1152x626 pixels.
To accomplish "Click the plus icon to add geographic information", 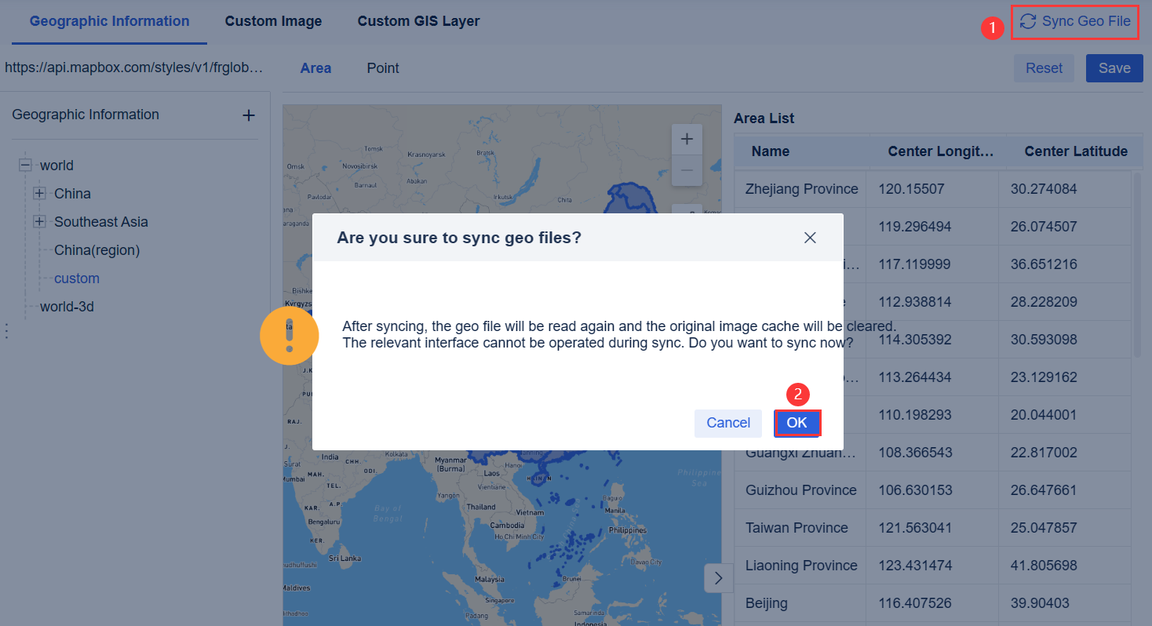I will click(248, 115).
